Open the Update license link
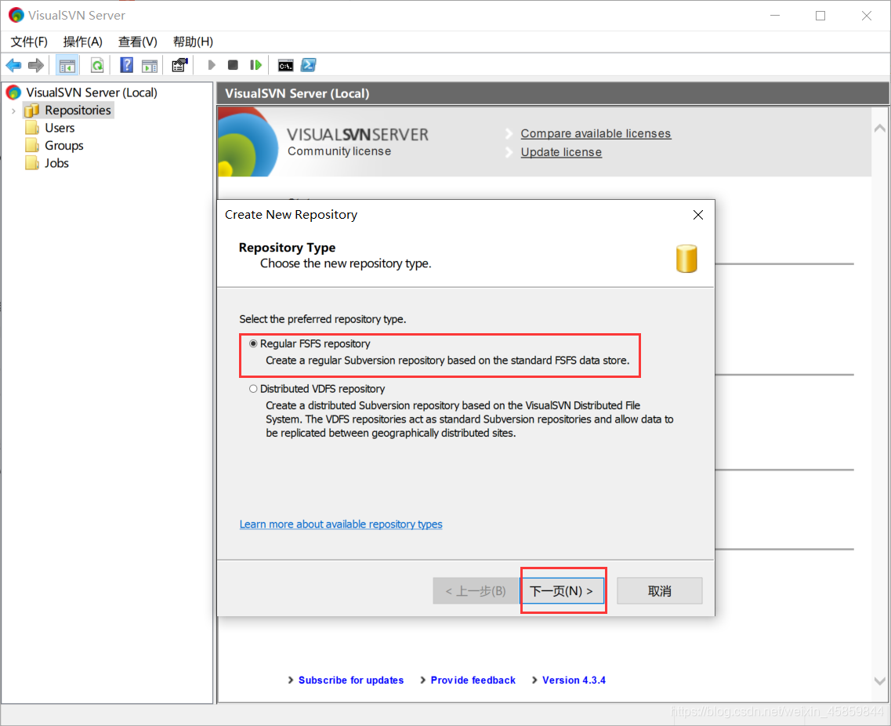 point(561,152)
